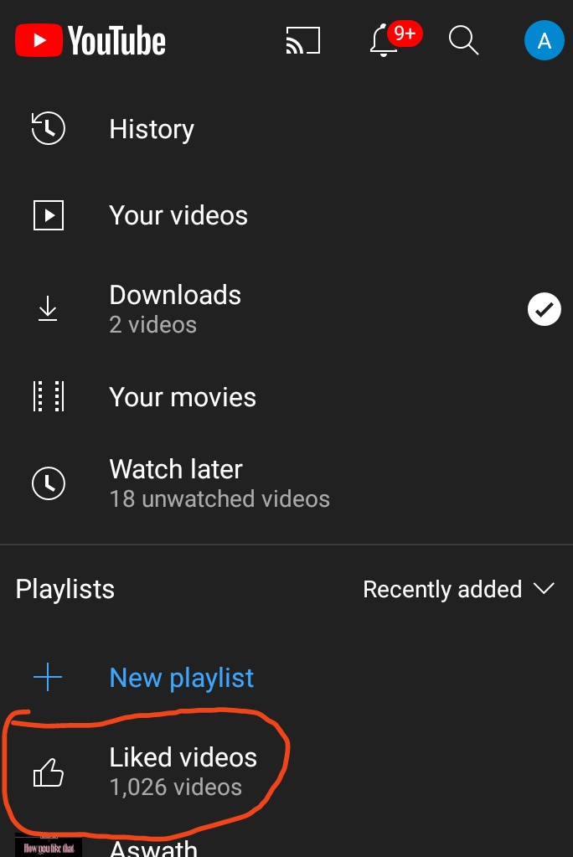This screenshot has width=573, height=857.
Task: Tap the History clock icon
Action: coord(48,128)
